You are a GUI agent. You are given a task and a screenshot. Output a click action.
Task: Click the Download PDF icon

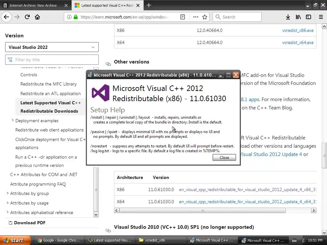pos(11,223)
